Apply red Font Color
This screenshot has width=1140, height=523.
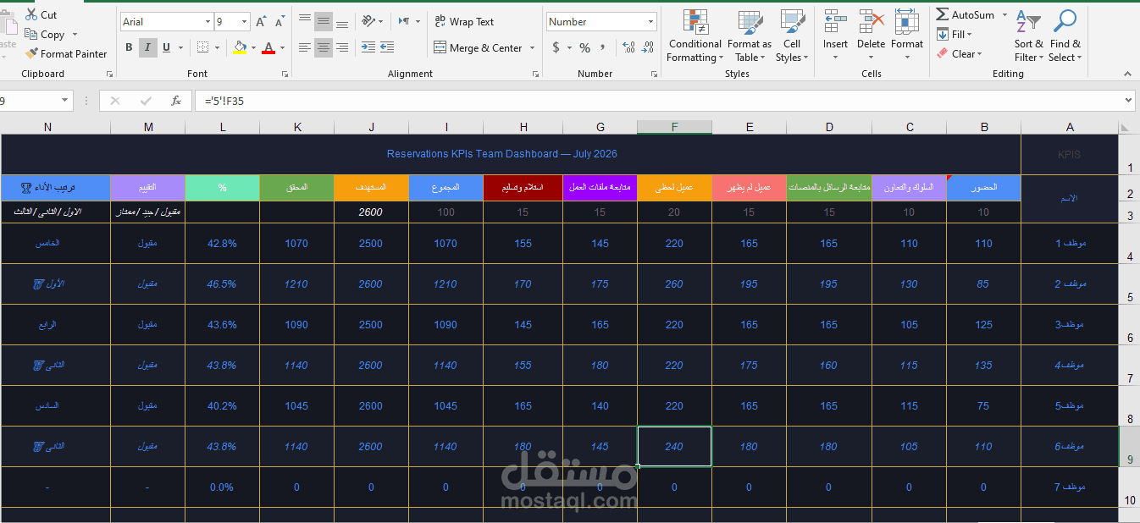[x=268, y=47]
